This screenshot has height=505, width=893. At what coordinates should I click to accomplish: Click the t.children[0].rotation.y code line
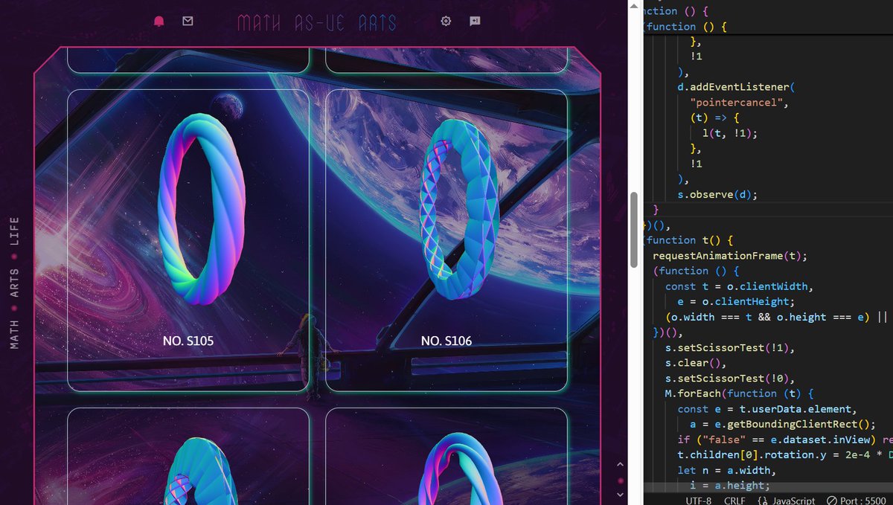(784, 454)
